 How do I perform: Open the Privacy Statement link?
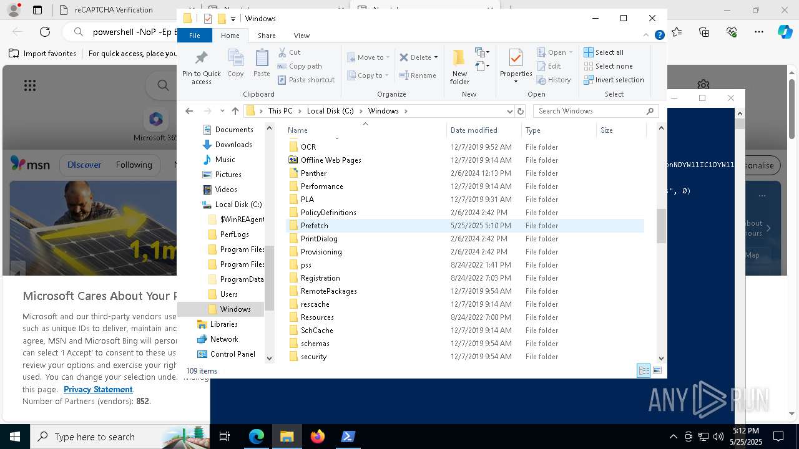pyautogui.click(x=98, y=389)
